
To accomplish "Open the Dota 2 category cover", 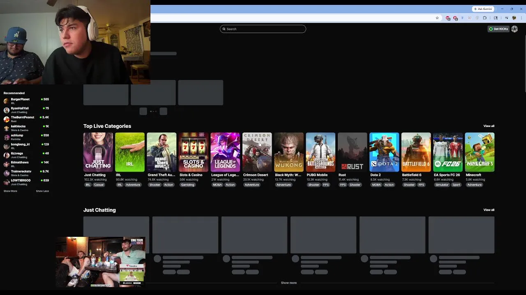I will 384,152.
